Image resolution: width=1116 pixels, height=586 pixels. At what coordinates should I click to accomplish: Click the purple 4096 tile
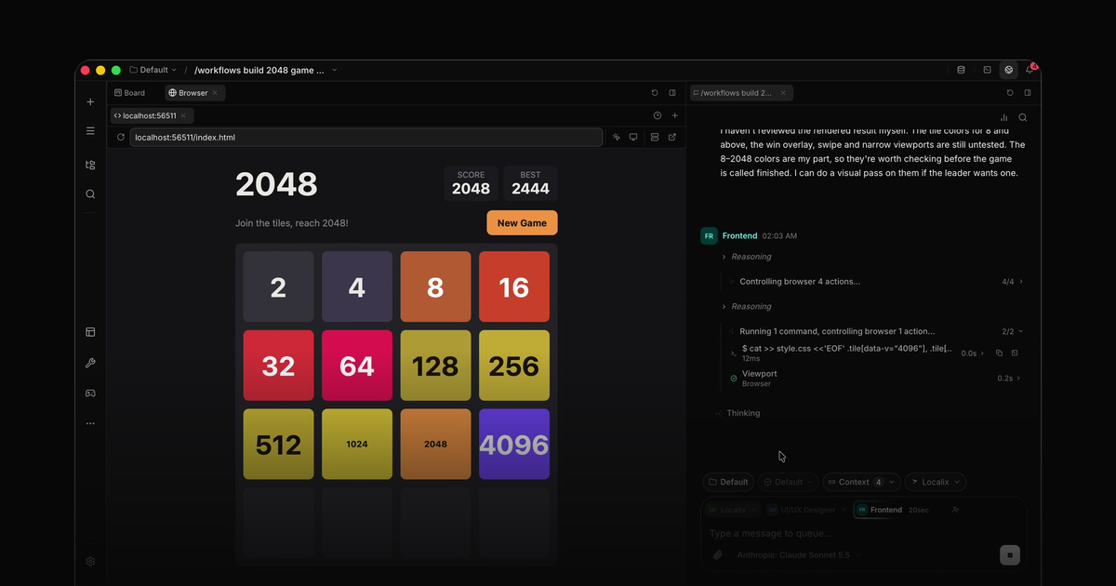click(514, 445)
